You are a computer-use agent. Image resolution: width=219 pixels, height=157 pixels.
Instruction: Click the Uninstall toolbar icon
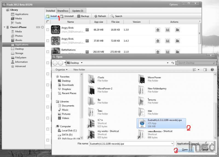click(x=62, y=16)
